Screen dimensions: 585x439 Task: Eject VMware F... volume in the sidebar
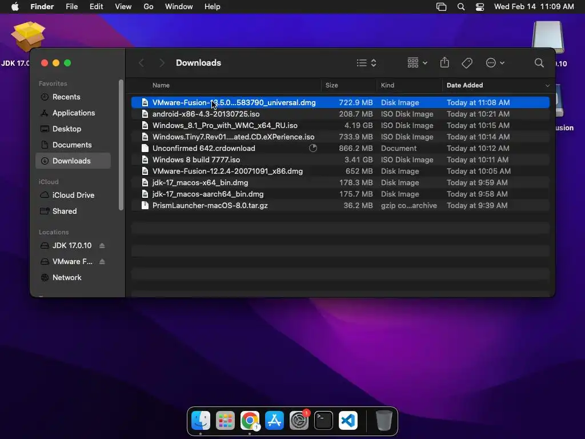(102, 261)
